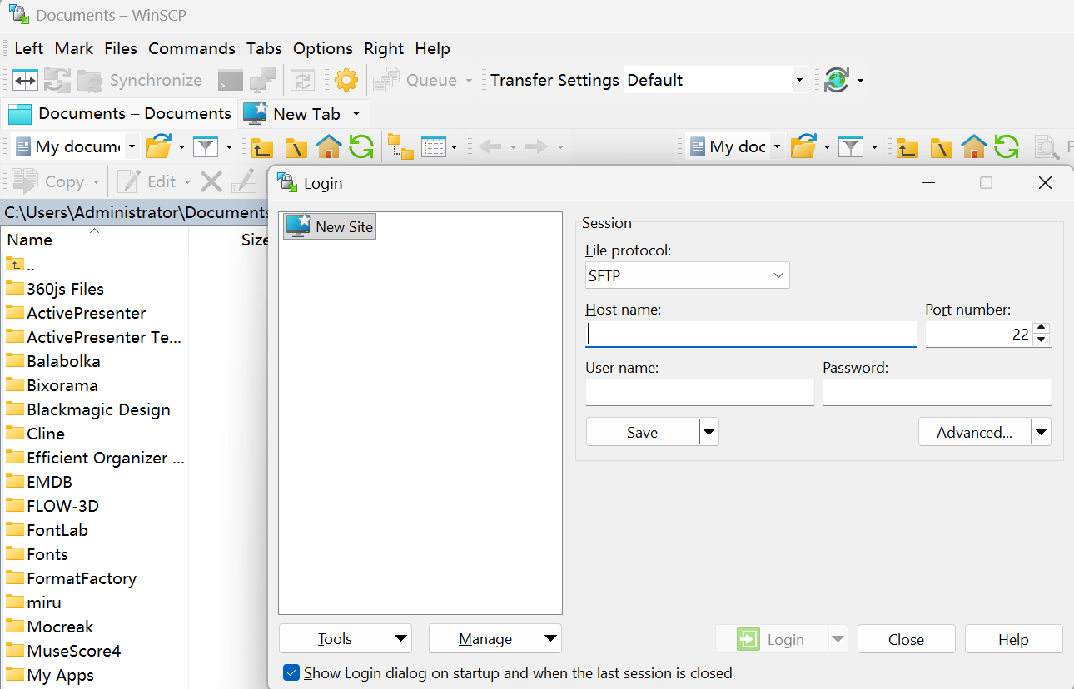
Task: Go to home directory in left panel
Action: point(329,146)
